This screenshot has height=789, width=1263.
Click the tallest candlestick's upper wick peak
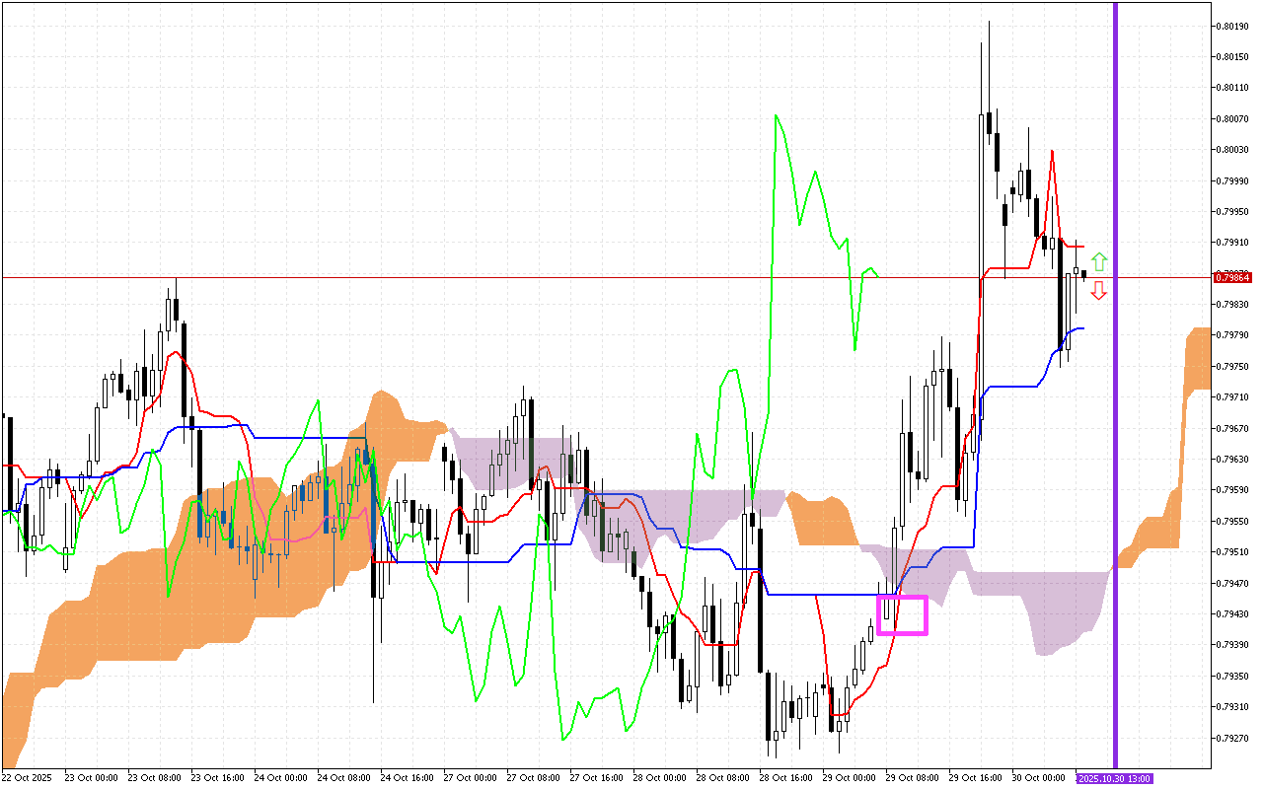(988, 23)
